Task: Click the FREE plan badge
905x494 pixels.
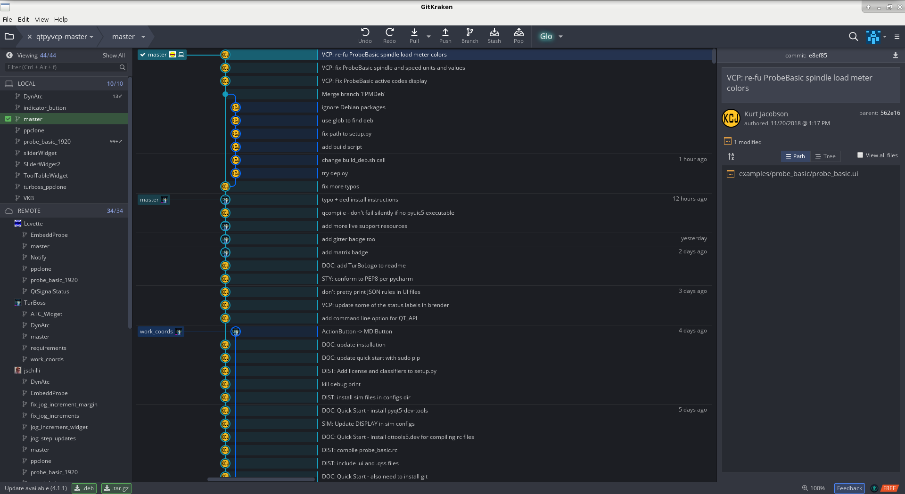Action: 889,488
